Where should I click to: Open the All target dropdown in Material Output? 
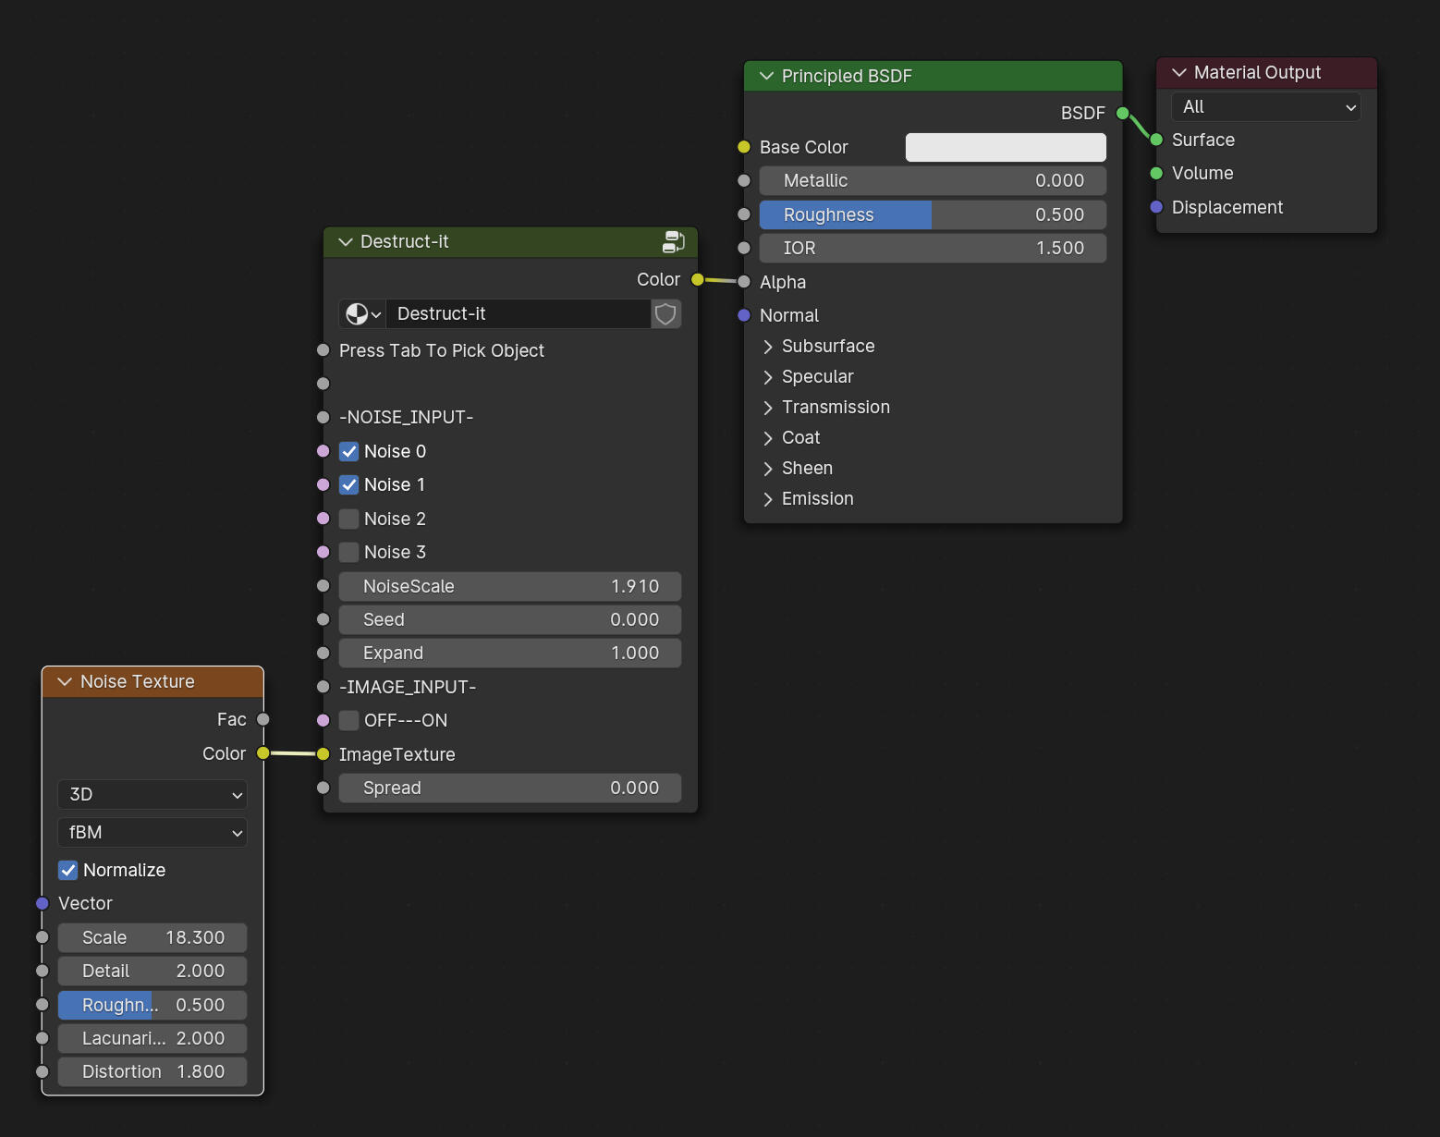pyautogui.click(x=1265, y=107)
